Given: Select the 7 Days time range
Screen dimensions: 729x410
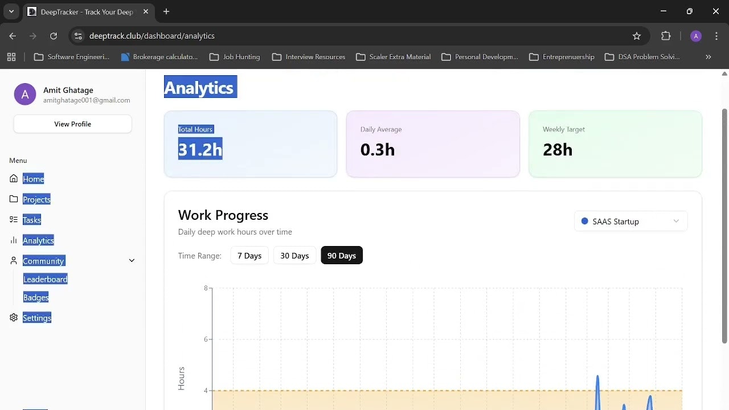Looking at the screenshot, I should (249, 256).
